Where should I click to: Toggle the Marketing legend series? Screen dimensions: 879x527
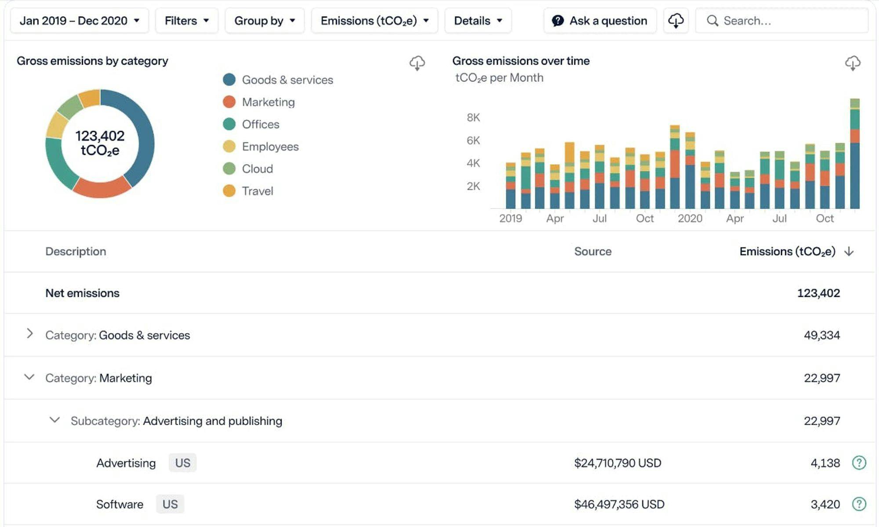tap(268, 102)
